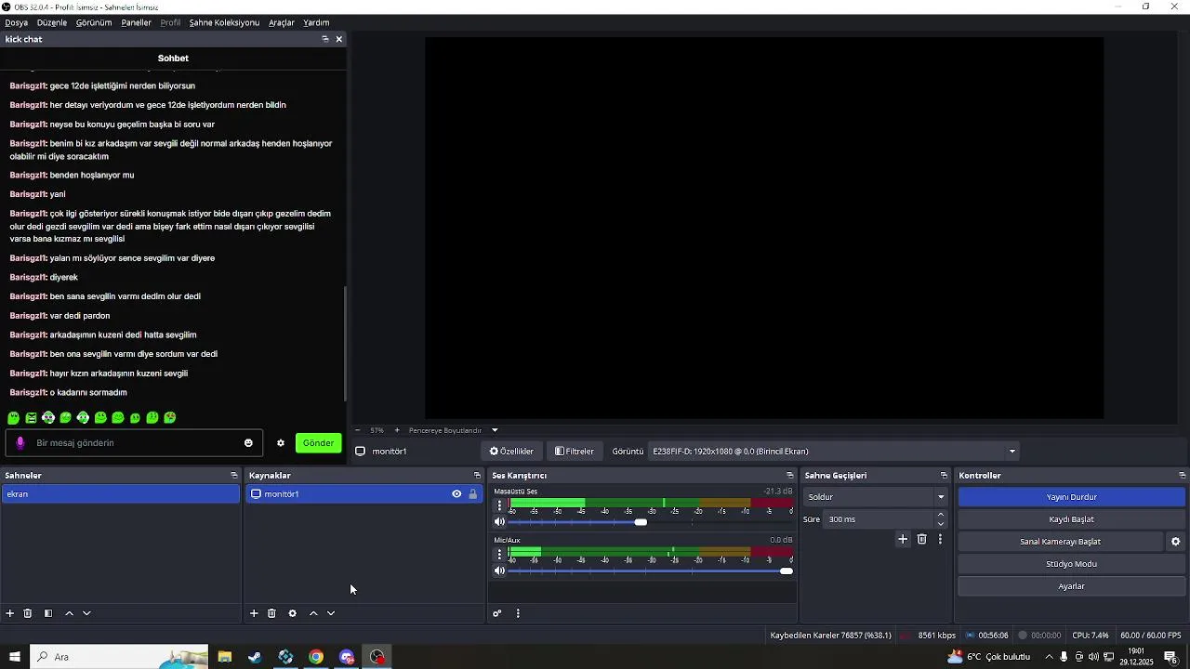Remove scene transition with trash icon
The height and width of the screenshot is (669, 1190).
[x=922, y=539]
